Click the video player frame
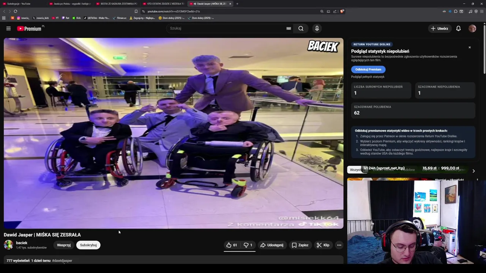 tap(174, 133)
